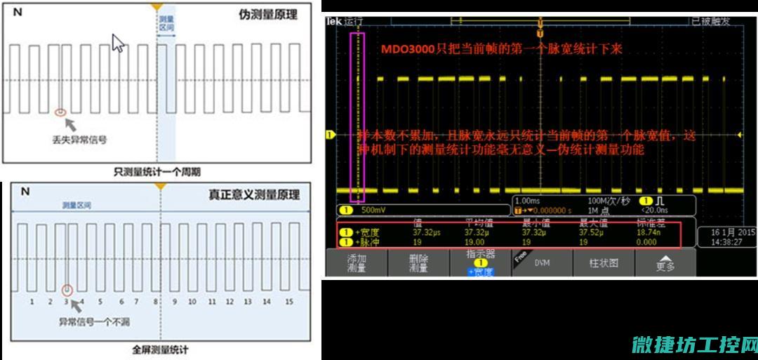
Task: Select the 柱状图 histogram softkey
Action: 604,263
